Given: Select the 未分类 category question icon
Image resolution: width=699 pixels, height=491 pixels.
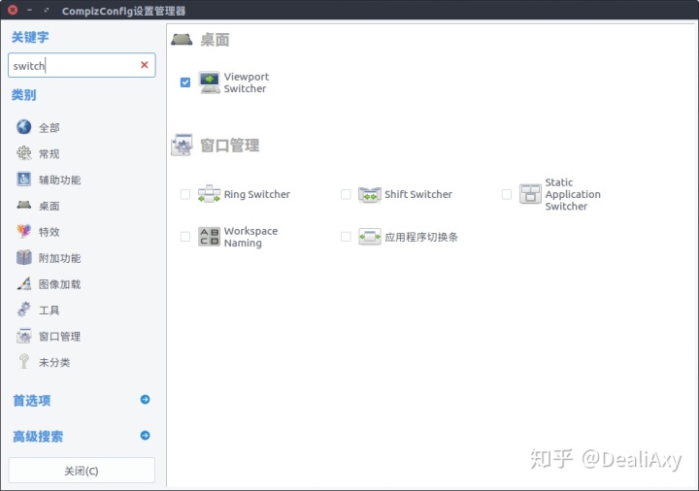Looking at the screenshot, I should [24, 362].
